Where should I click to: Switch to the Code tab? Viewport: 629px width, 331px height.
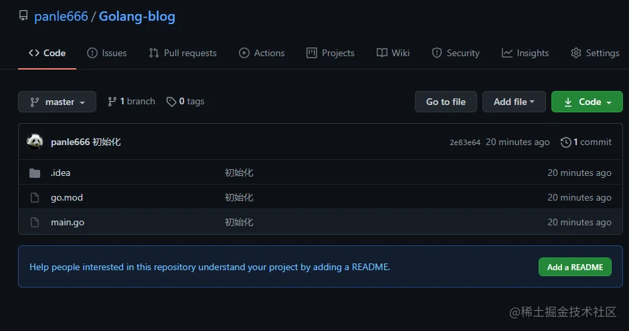47,53
